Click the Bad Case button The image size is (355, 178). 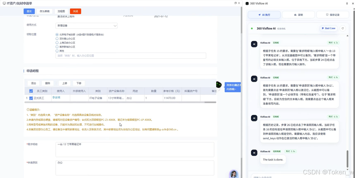pos(328,28)
